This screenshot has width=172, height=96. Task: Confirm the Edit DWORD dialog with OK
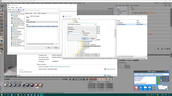click(x=85, y=38)
